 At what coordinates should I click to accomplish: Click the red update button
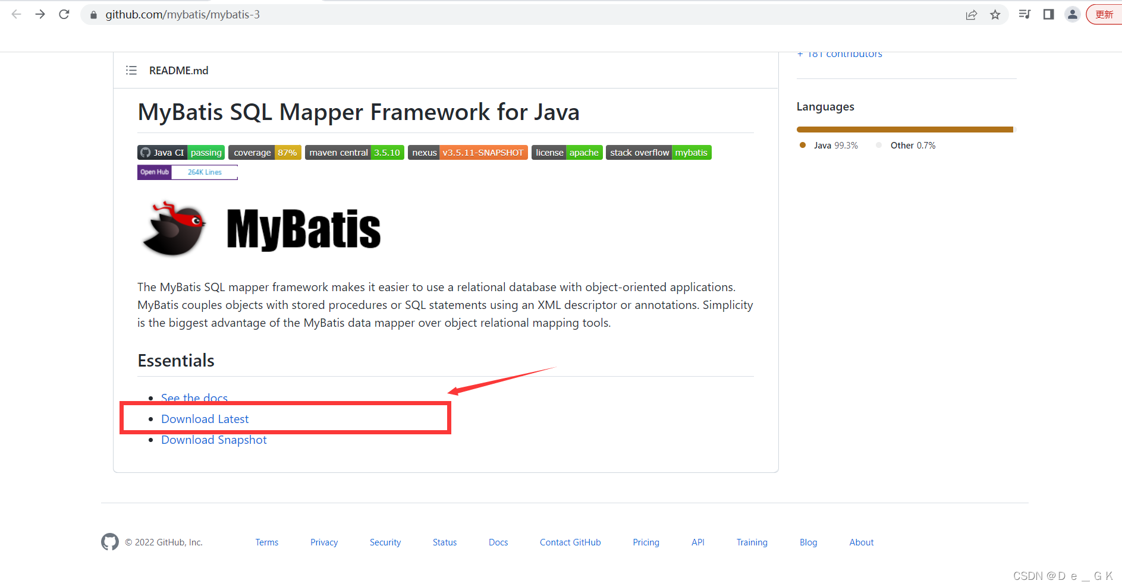(x=1104, y=14)
